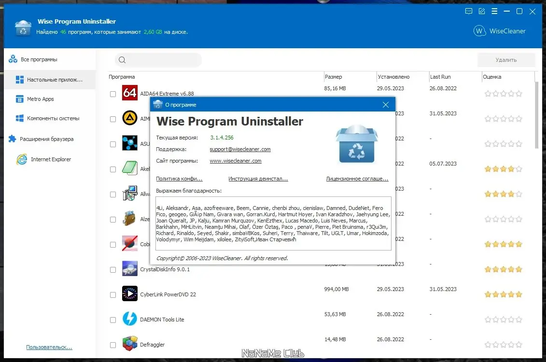Click the Defraggler cube icon
Screen dimensions: 546x362
coord(129,344)
